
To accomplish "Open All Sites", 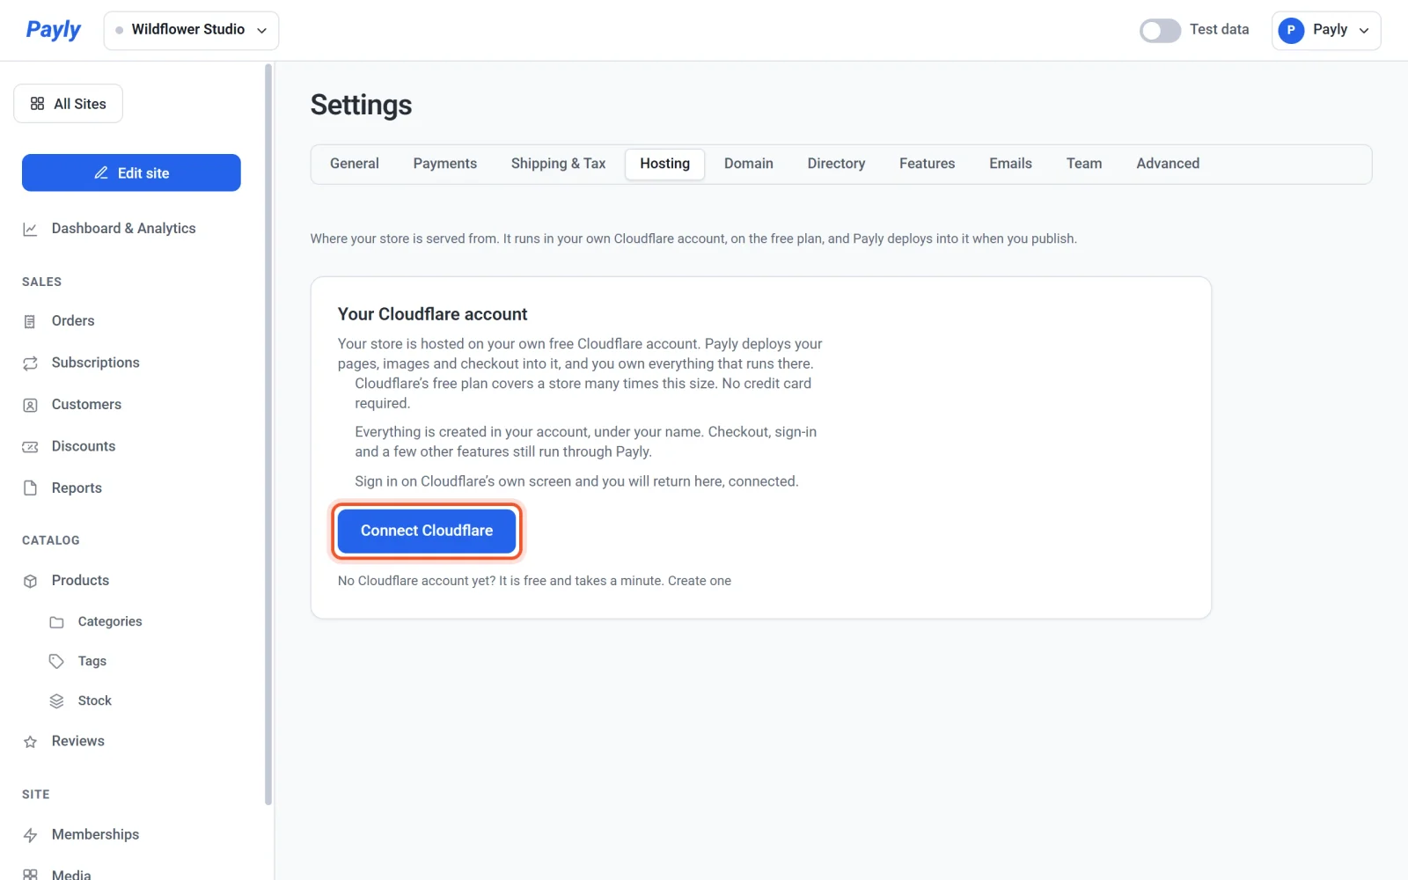I will (68, 104).
